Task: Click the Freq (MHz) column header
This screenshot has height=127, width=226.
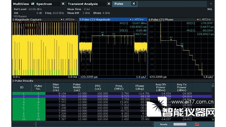Action: point(119,87)
